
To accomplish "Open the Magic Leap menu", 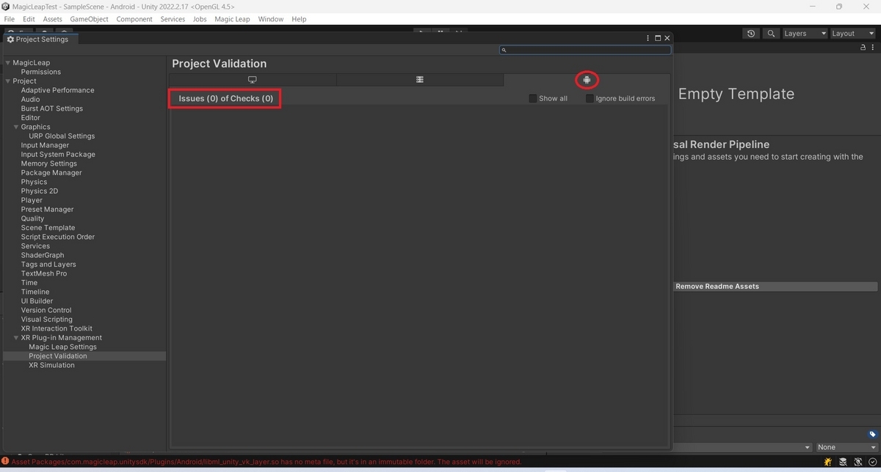I will click(x=233, y=19).
